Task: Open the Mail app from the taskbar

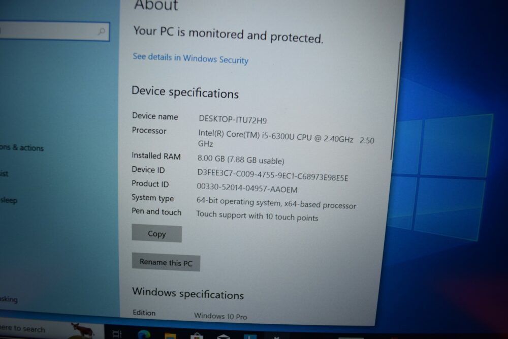Action: point(223,337)
